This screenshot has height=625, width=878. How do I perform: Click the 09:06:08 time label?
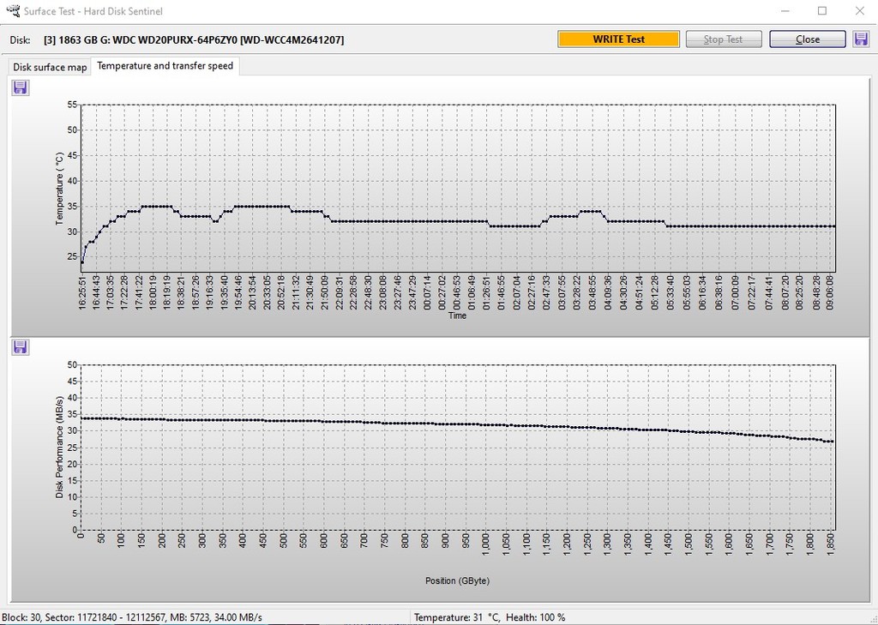pos(830,291)
